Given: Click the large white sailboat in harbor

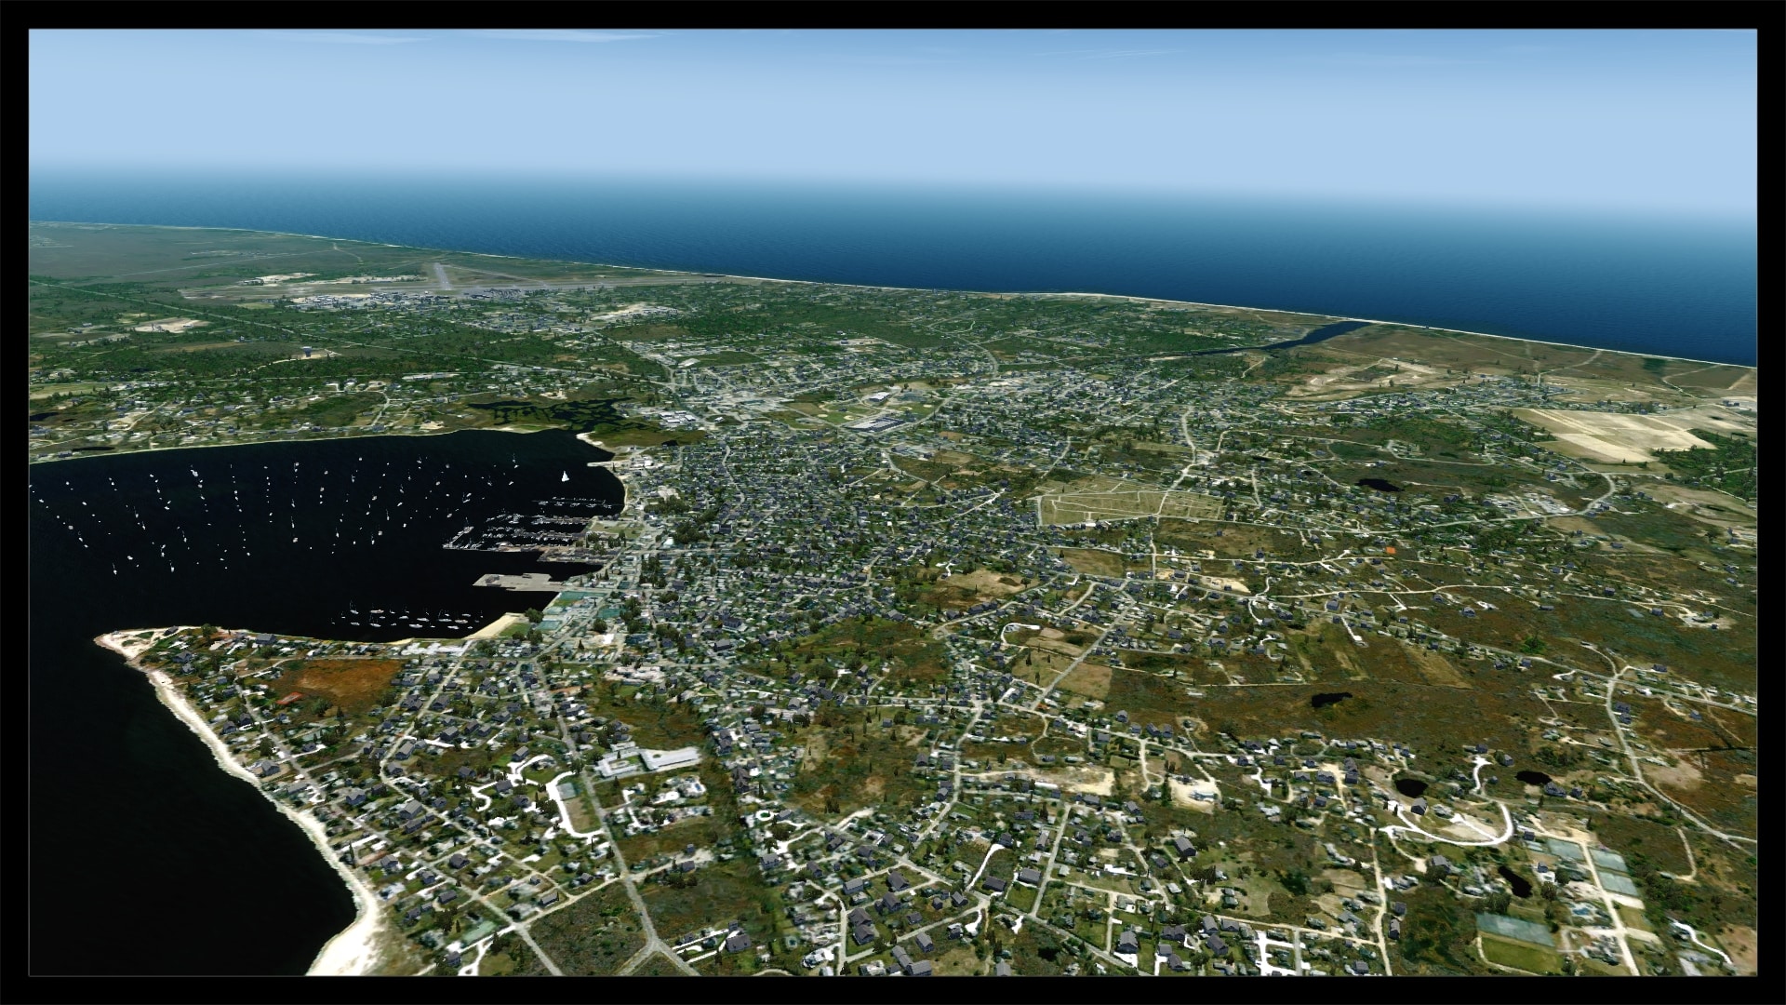Looking at the screenshot, I should pyautogui.click(x=564, y=476).
